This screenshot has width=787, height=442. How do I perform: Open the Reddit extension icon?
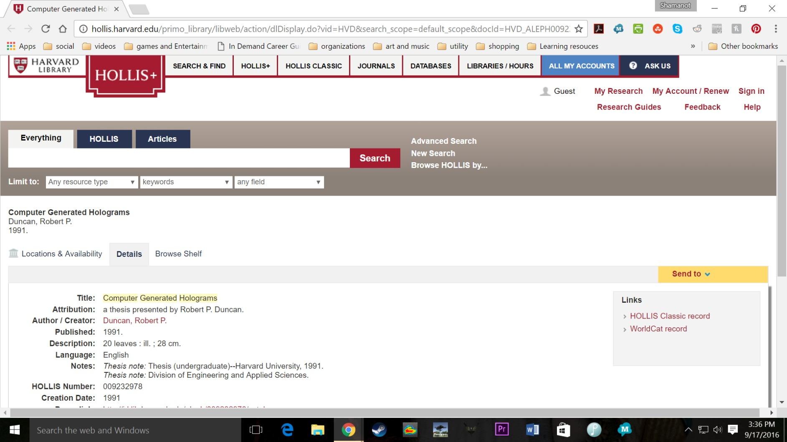pos(697,29)
